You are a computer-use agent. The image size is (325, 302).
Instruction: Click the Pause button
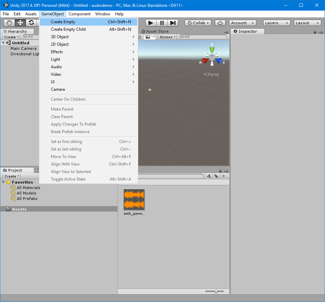point(162,23)
